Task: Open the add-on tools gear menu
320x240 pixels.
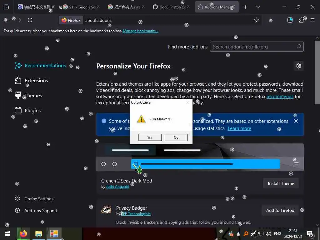Action: pos(299,66)
